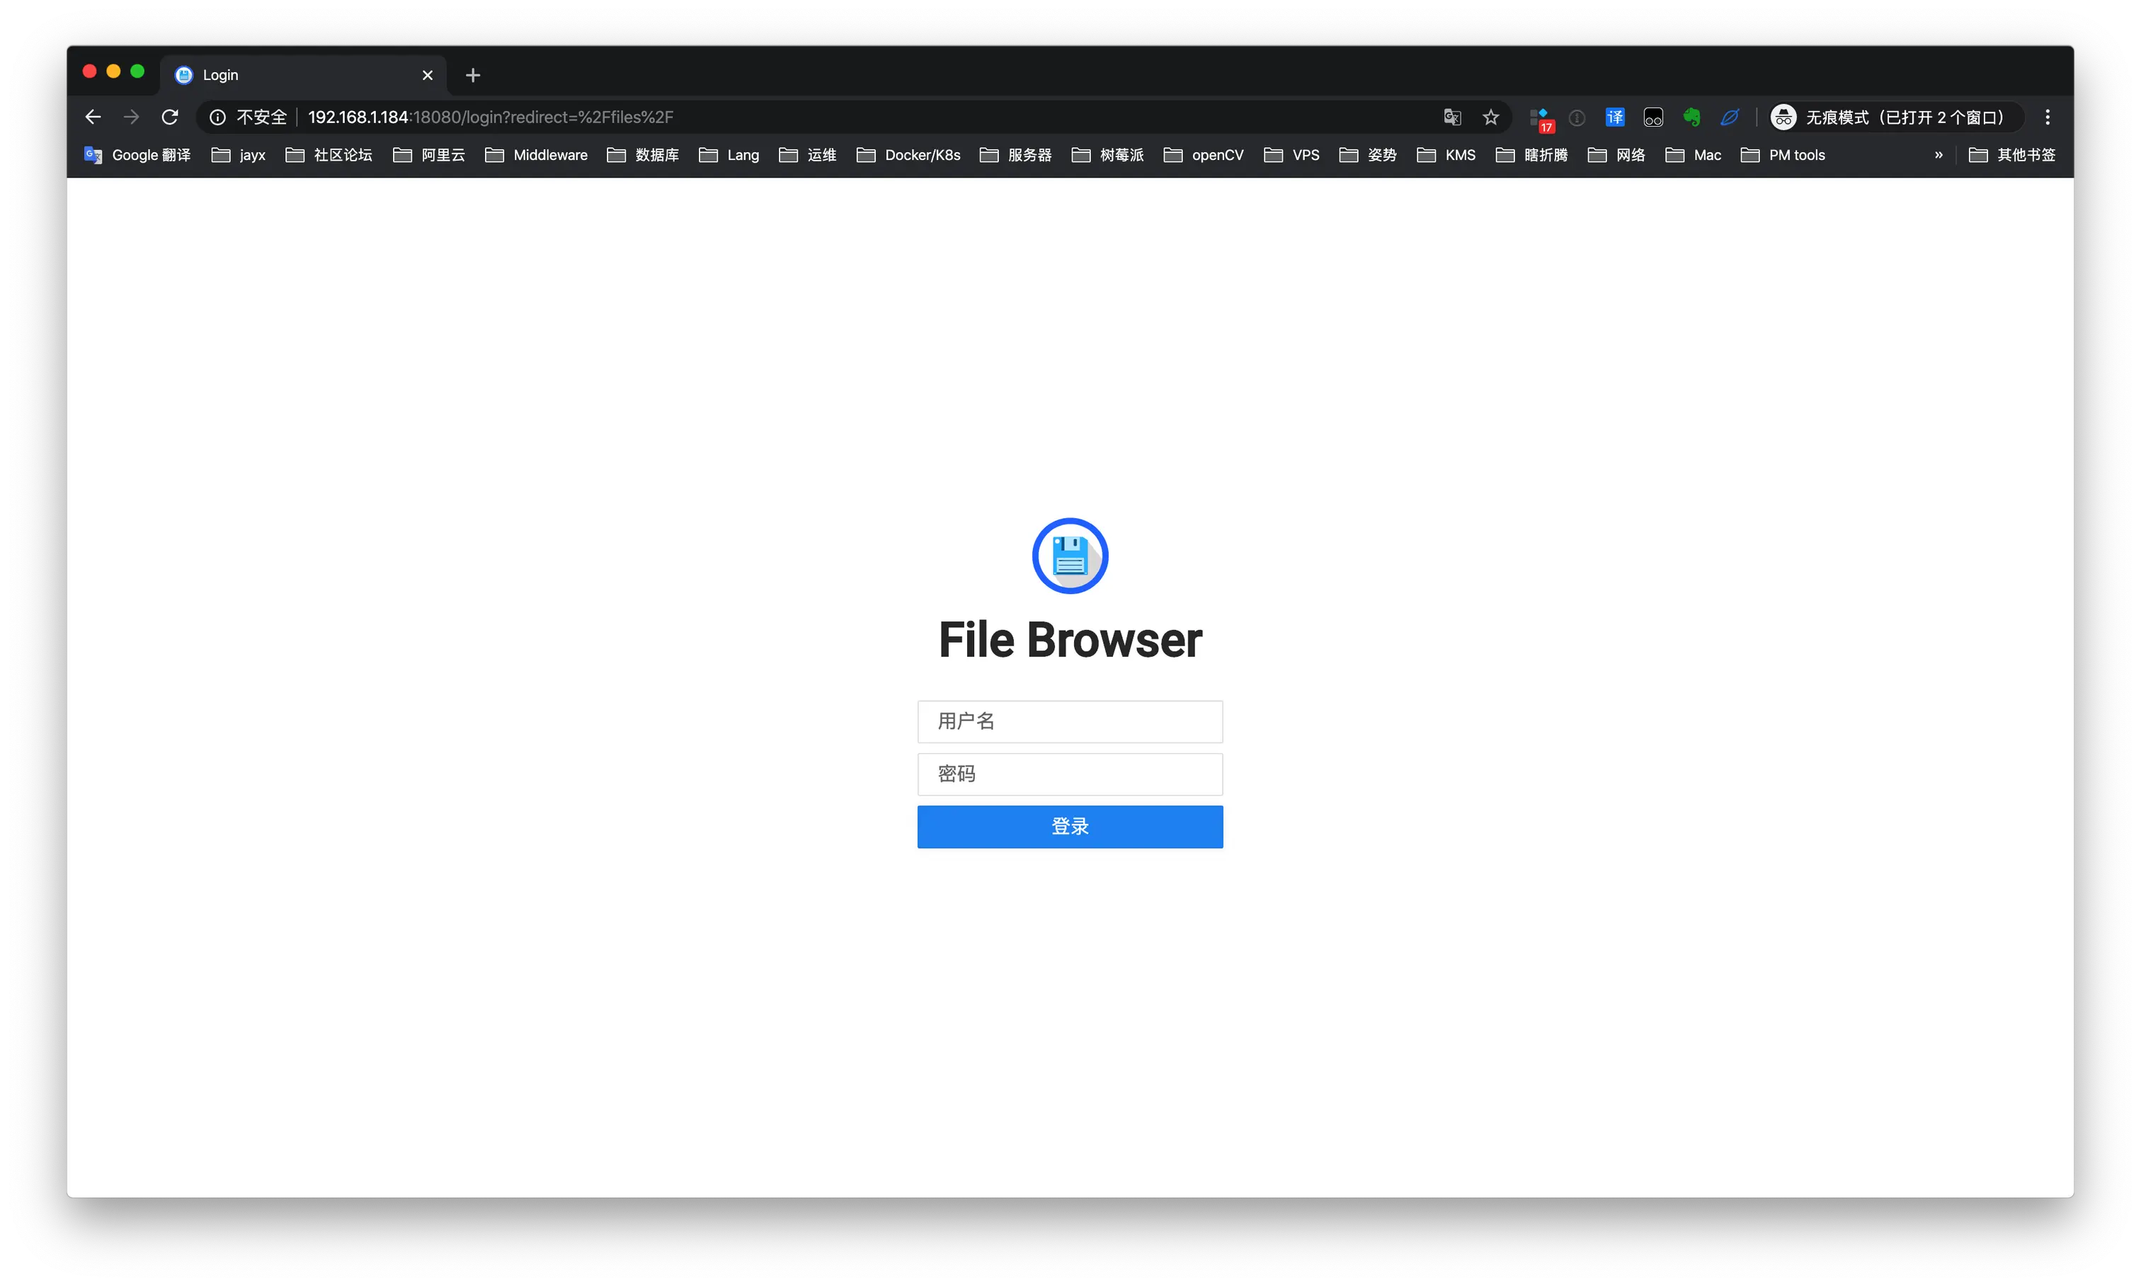Screen dimensions: 2141x1286
Task: Expand hidden bookmarks with » chevron
Action: tap(1939, 155)
